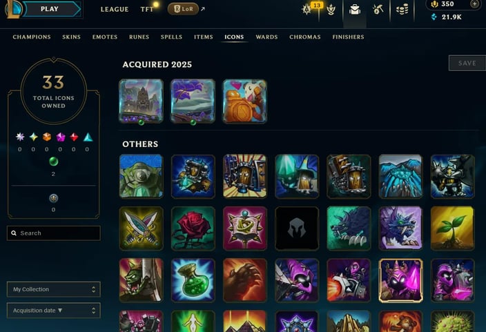Add RP with the plus button
Image resolution: width=486 pixels, height=332 pixels.
474,4
